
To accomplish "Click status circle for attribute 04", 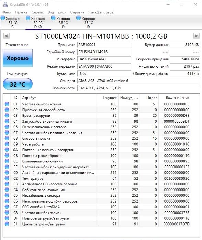I will point(7,121).
